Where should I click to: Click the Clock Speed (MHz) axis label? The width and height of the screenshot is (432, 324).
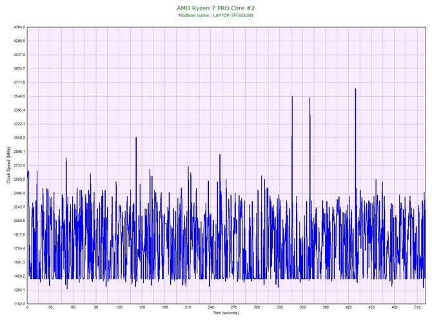(x=8, y=165)
